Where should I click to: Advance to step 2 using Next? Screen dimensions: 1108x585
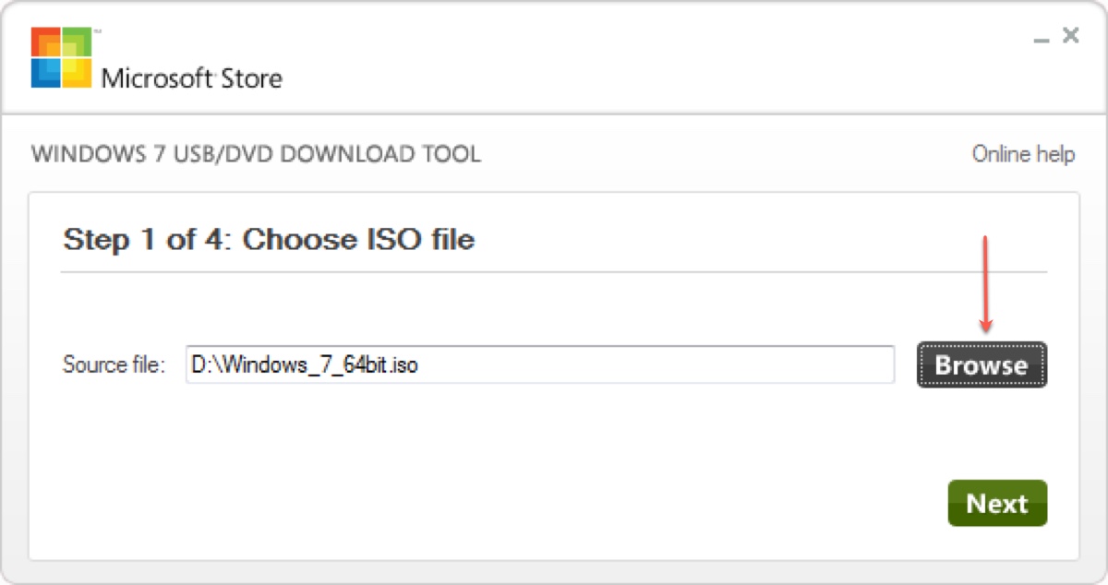point(997,504)
